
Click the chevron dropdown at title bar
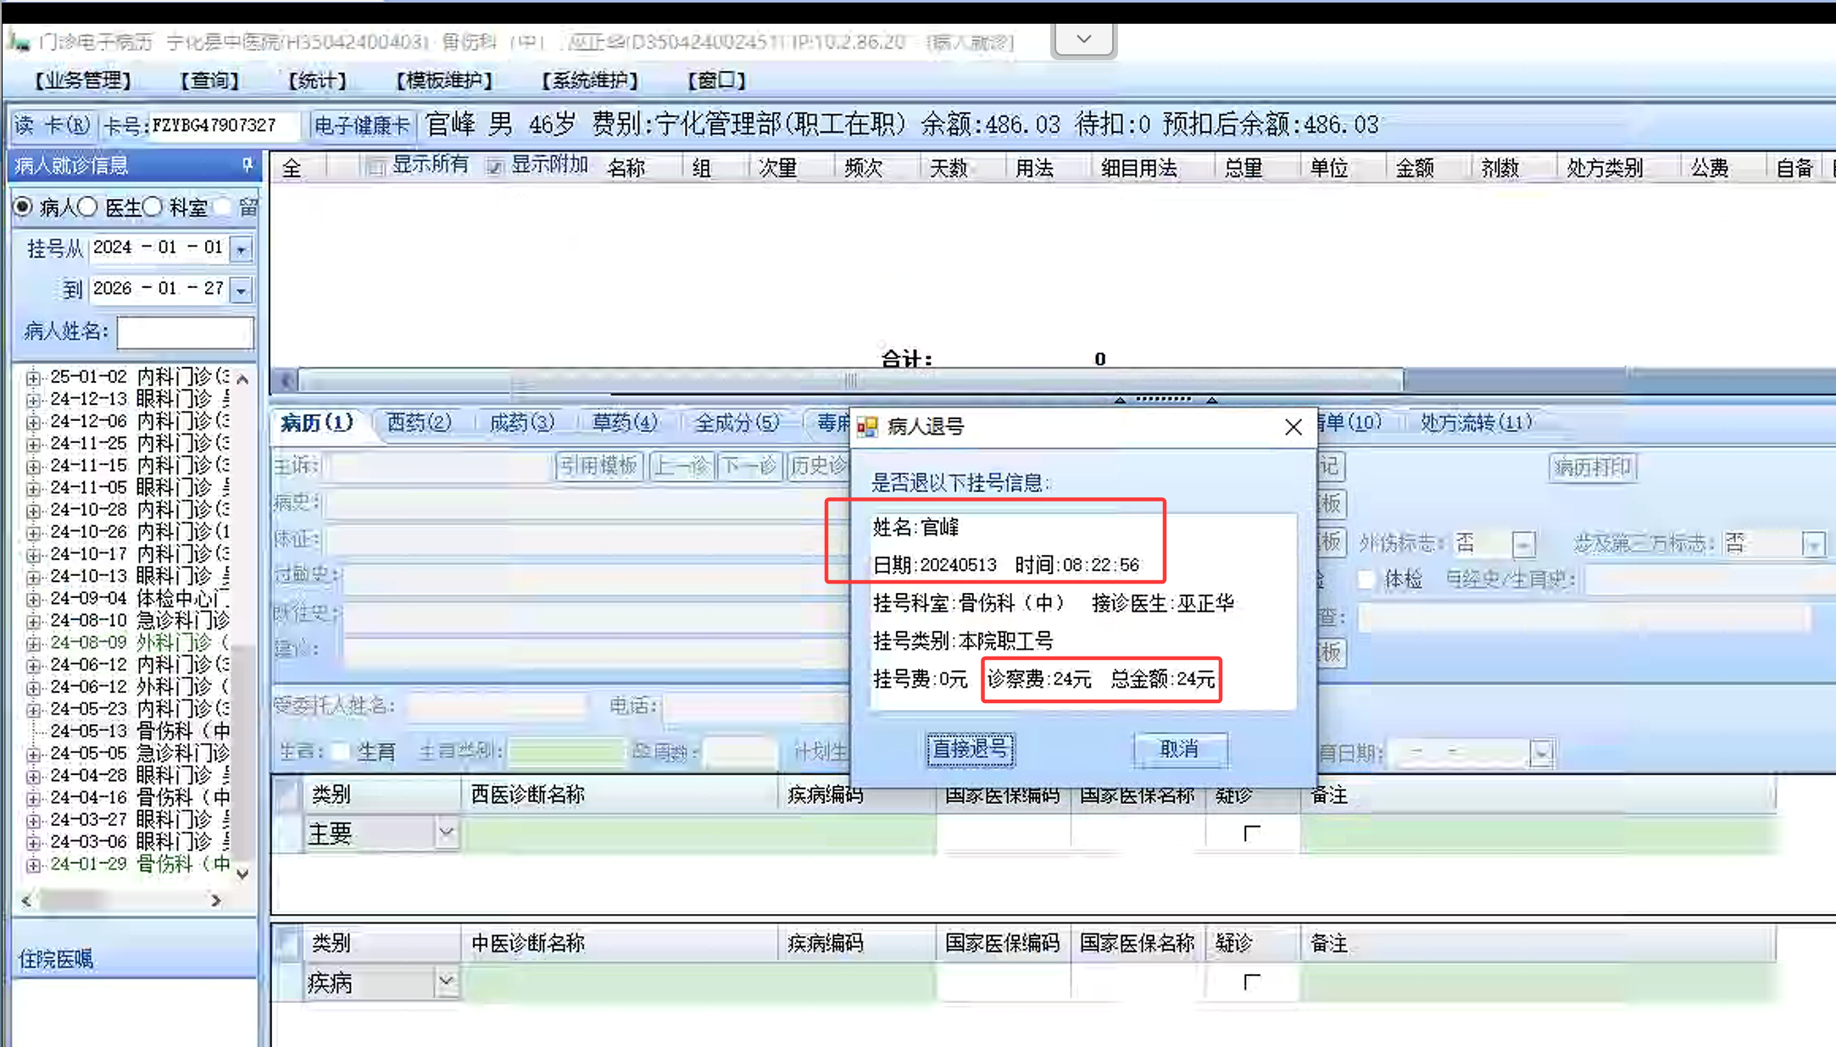1083,40
